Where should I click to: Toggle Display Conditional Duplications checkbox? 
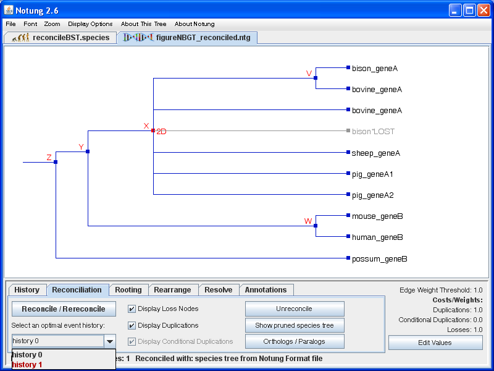(132, 341)
